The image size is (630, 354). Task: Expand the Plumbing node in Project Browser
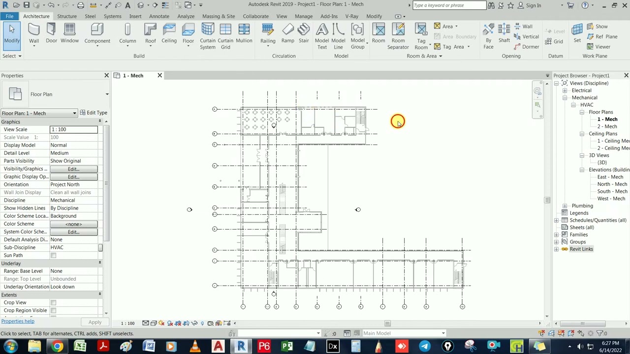pyautogui.click(x=565, y=206)
